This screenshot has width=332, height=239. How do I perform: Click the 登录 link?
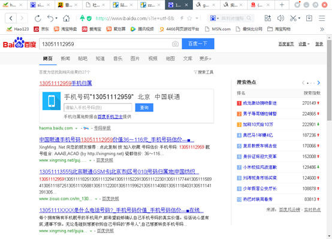[x=319, y=44]
